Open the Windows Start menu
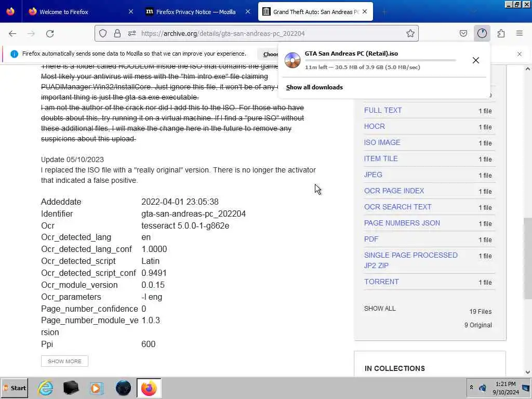 coord(14,388)
